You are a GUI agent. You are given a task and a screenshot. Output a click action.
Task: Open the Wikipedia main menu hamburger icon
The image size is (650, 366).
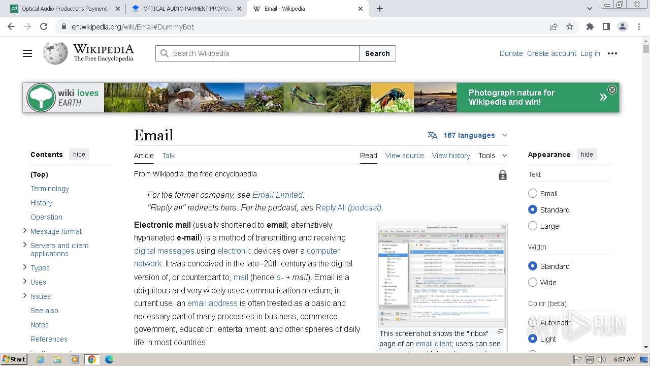tap(27, 53)
